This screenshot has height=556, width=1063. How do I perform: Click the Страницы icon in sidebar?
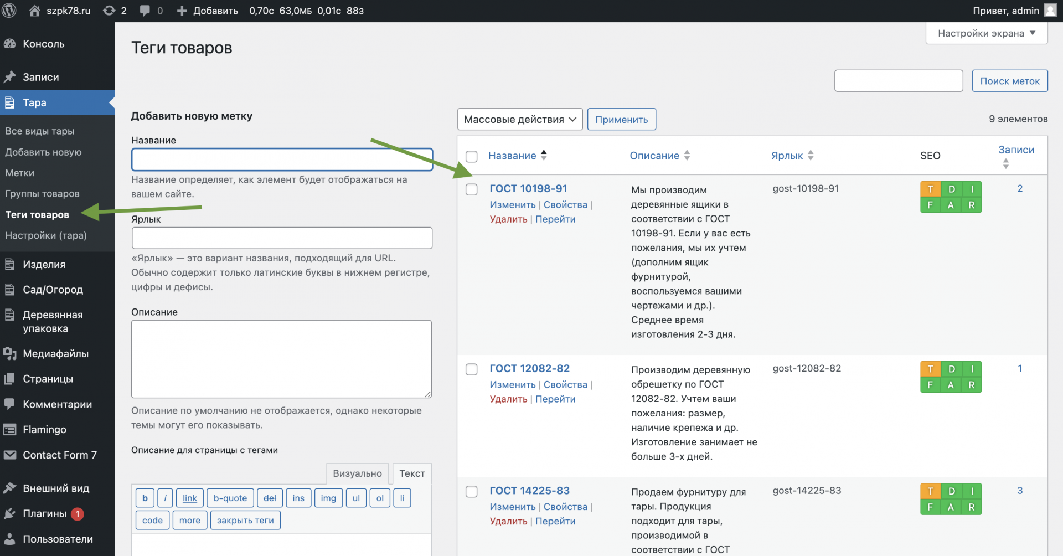(10, 379)
